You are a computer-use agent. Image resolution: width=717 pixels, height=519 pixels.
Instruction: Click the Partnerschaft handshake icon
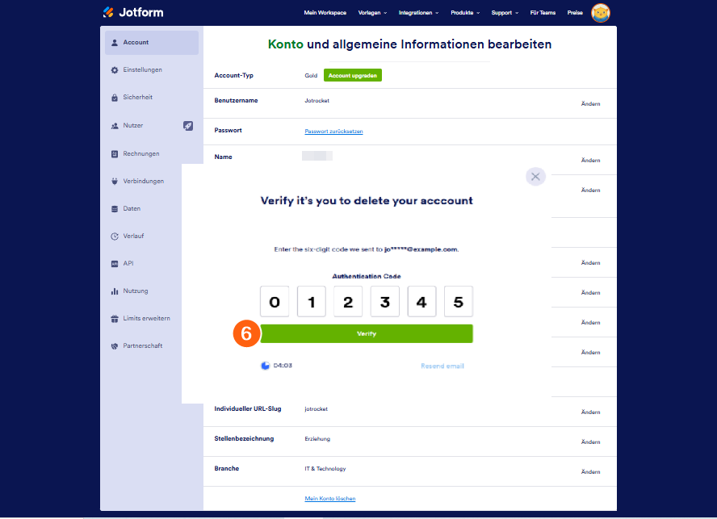(x=115, y=346)
